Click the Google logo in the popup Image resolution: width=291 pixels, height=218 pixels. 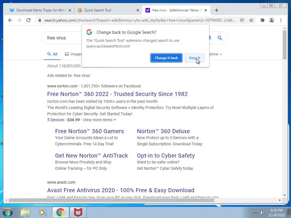tap(89, 32)
